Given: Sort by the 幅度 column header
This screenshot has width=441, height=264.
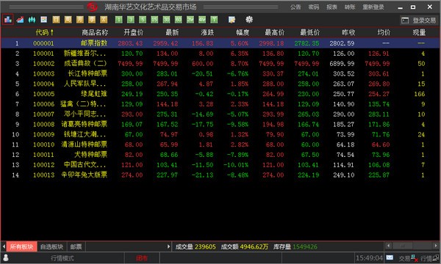Looking at the screenshot, I should pos(243,32).
